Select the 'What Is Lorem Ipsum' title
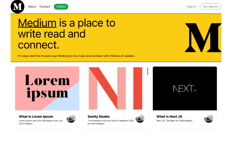This screenshot has width=231, height=145. pyautogui.click(x=36, y=117)
